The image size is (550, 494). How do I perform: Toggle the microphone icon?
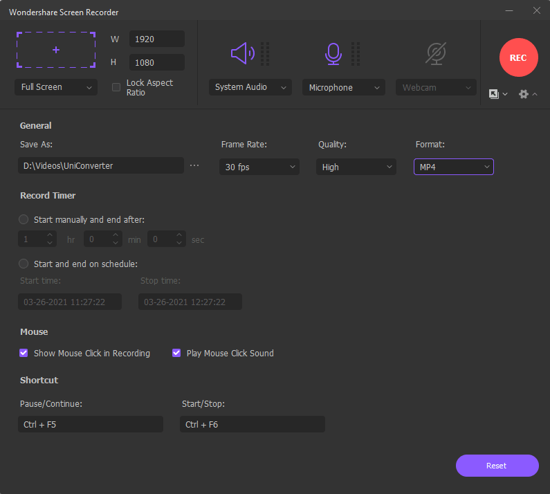(333, 54)
